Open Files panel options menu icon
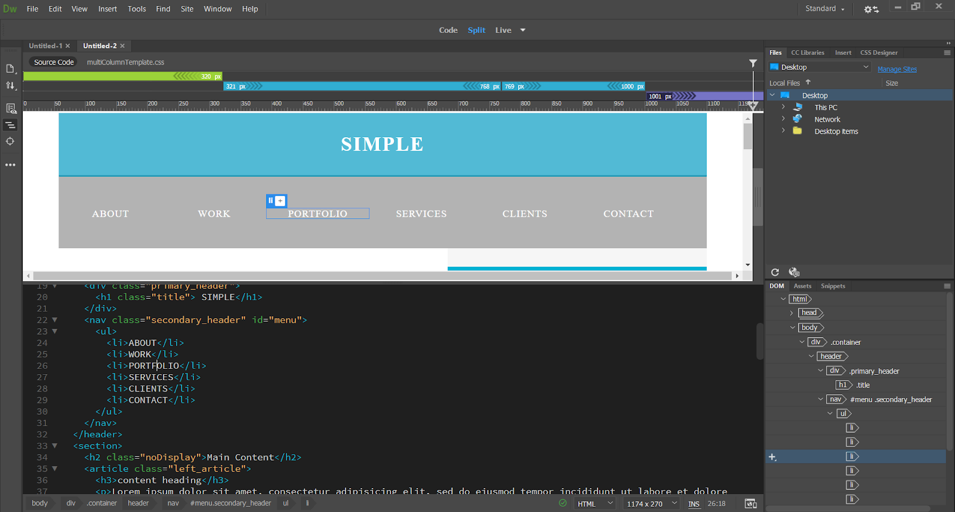 (947, 53)
